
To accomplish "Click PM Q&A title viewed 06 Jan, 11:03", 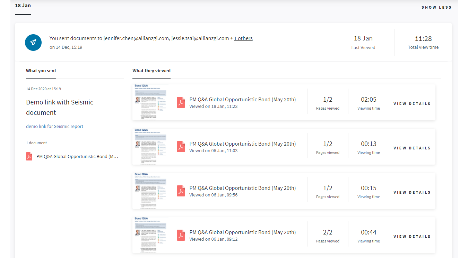I will click(x=242, y=144).
